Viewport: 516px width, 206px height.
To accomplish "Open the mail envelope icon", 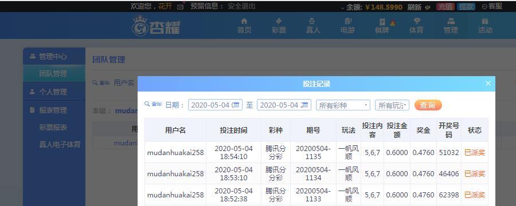I will (x=180, y=7).
